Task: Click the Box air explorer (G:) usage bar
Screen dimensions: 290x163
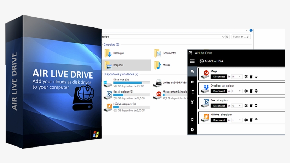Action: coord(132,95)
